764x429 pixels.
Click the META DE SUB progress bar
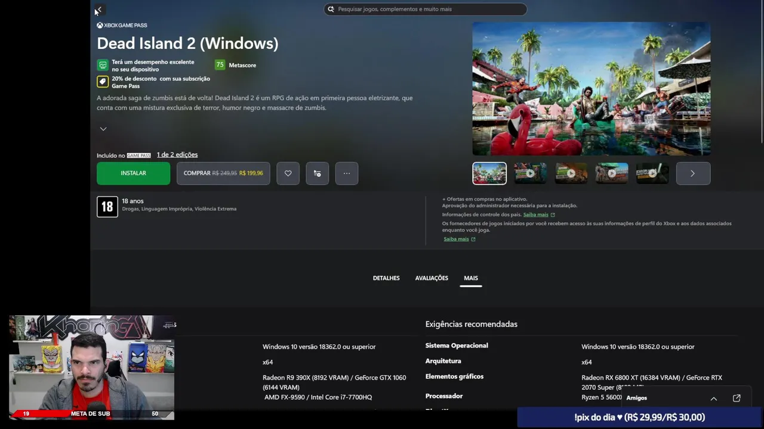(x=91, y=414)
